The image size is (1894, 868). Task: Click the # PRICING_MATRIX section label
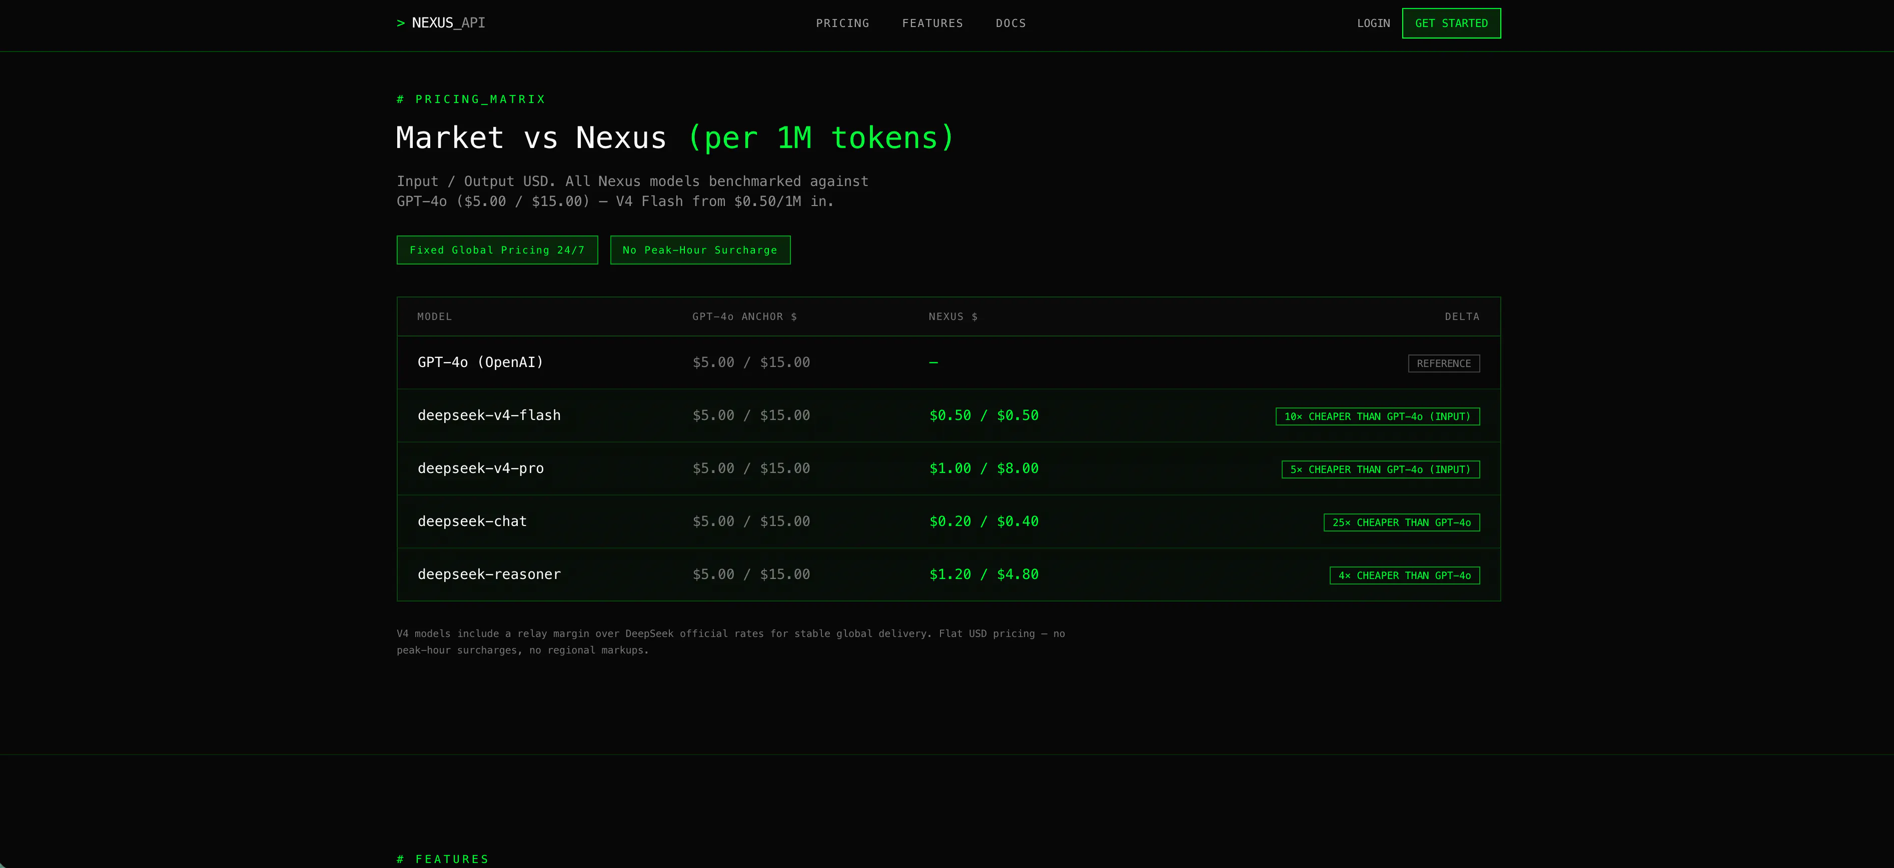tap(471, 99)
